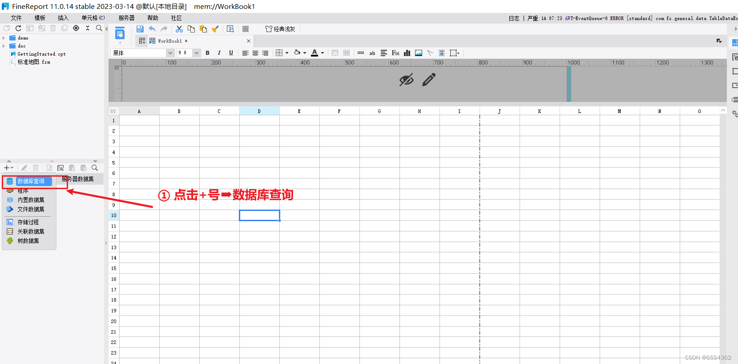Close the WorkBook1 tab

249,41
